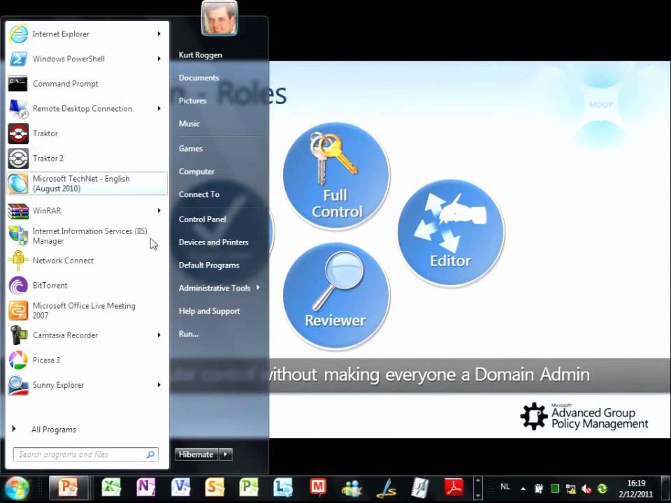The height and width of the screenshot is (503, 671).
Task: Click the Search programs and files box
Action: (x=85, y=454)
